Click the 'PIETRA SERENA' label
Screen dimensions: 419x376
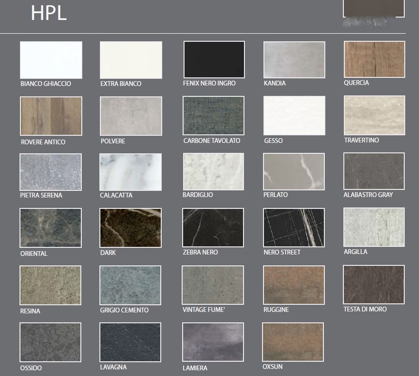[41, 195]
